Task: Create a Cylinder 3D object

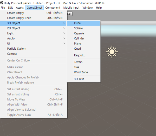Action: tap(83, 38)
